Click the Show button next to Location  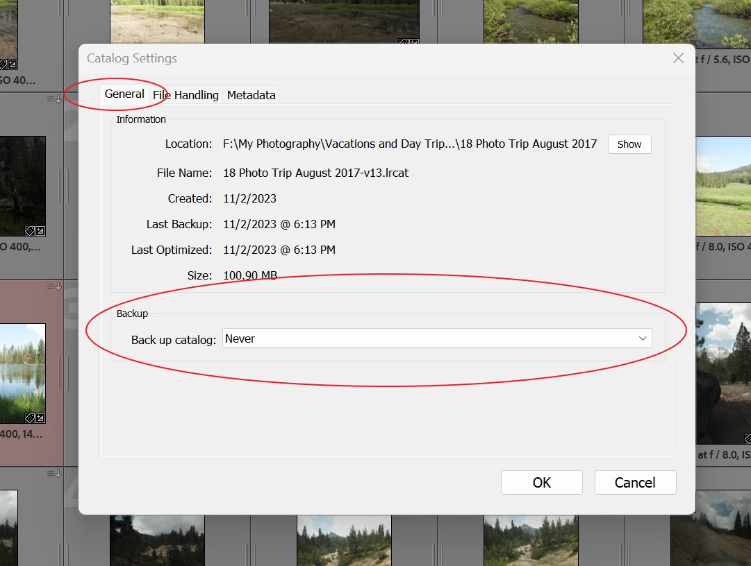[629, 144]
